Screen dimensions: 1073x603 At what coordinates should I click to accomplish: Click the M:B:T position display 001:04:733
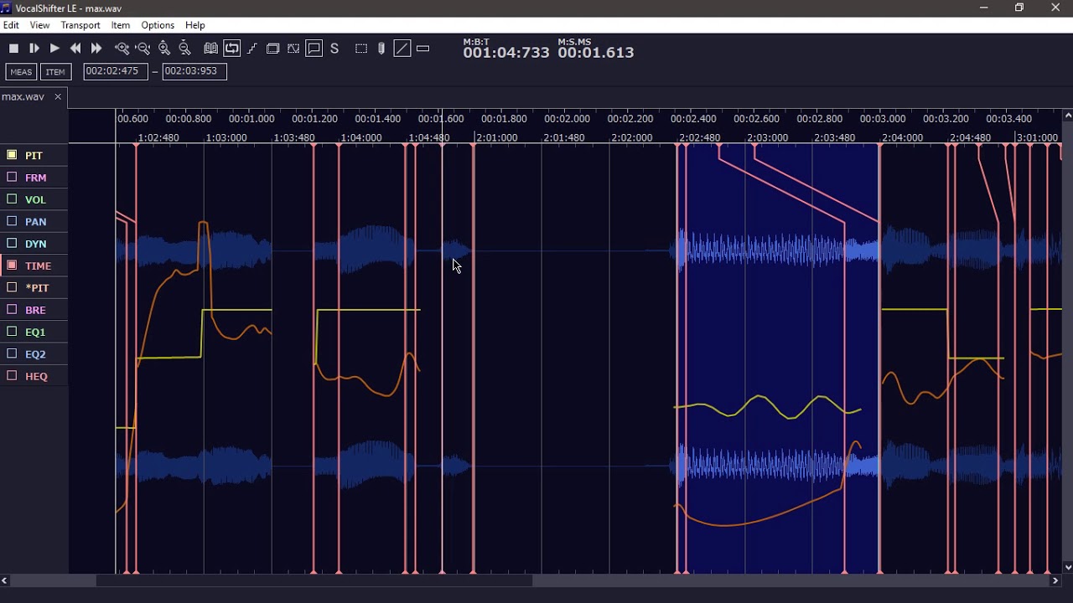(506, 53)
